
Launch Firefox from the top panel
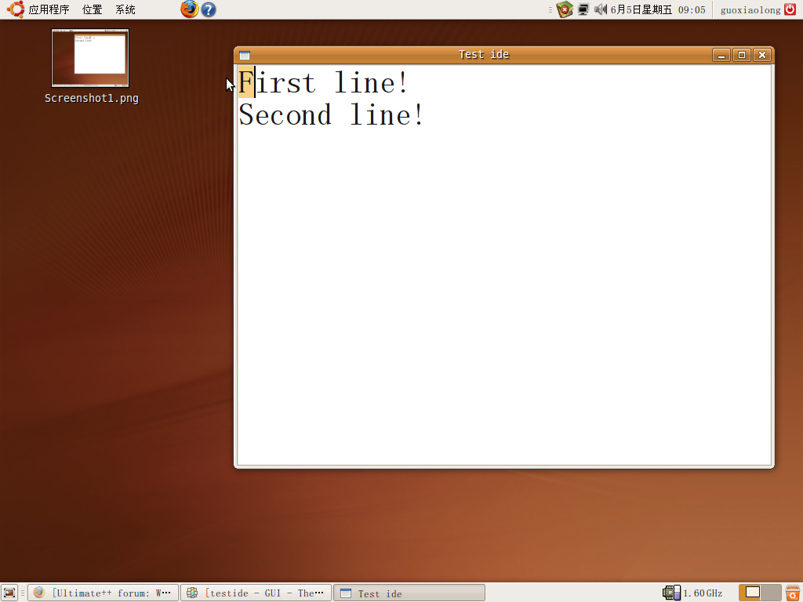(189, 9)
